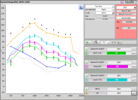This screenshot has height=100, width=138.
Task: Click the level indicator icon in toolbar
Action: (119, 42)
